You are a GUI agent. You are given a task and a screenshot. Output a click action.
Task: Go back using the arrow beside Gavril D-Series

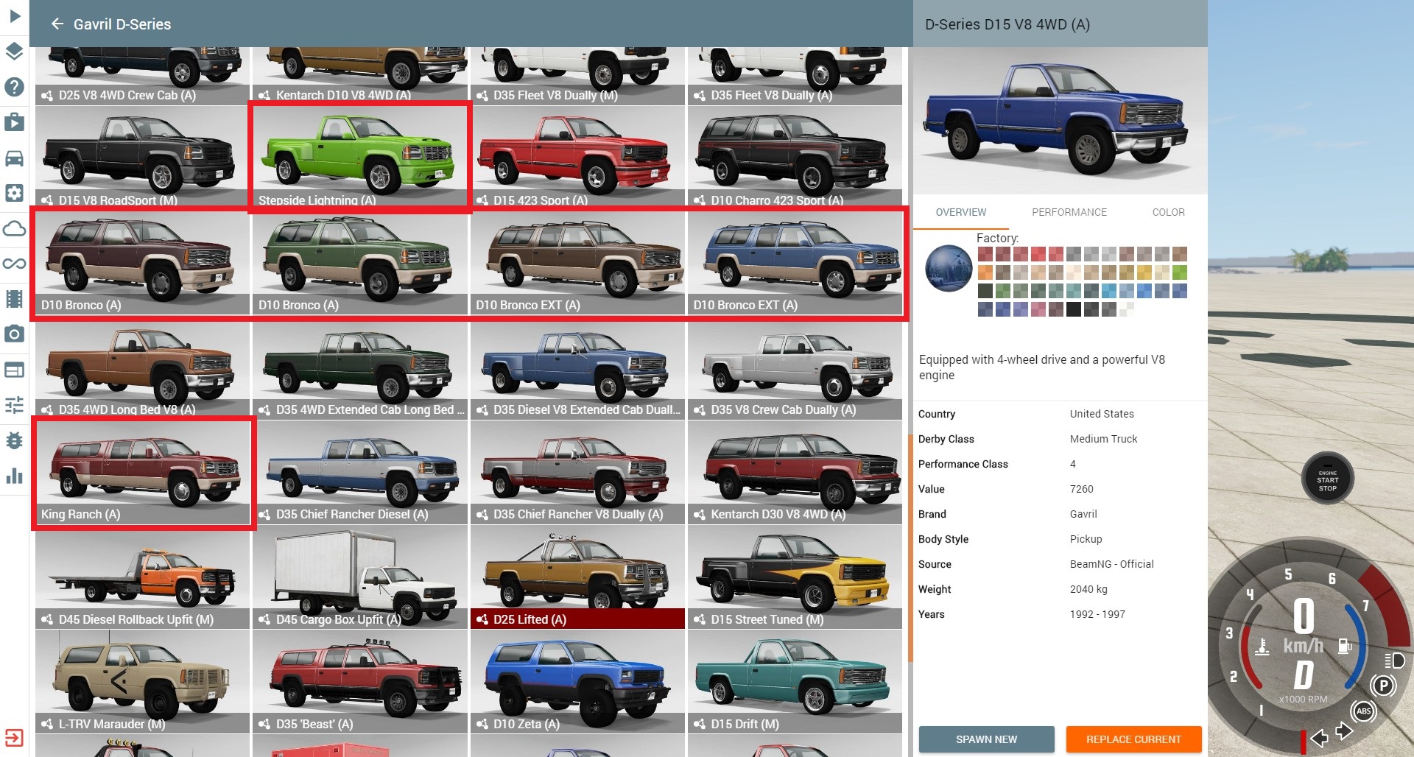tap(57, 24)
